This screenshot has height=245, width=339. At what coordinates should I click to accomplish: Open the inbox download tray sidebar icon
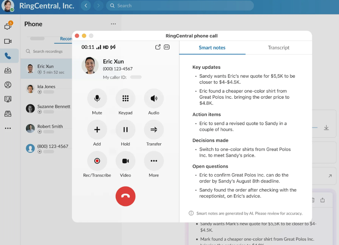point(8,70)
